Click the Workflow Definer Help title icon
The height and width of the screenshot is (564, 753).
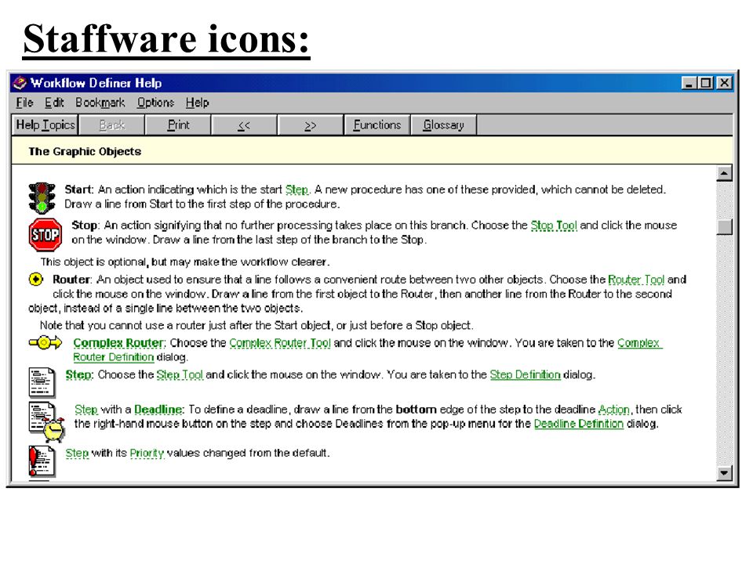click(x=20, y=83)
